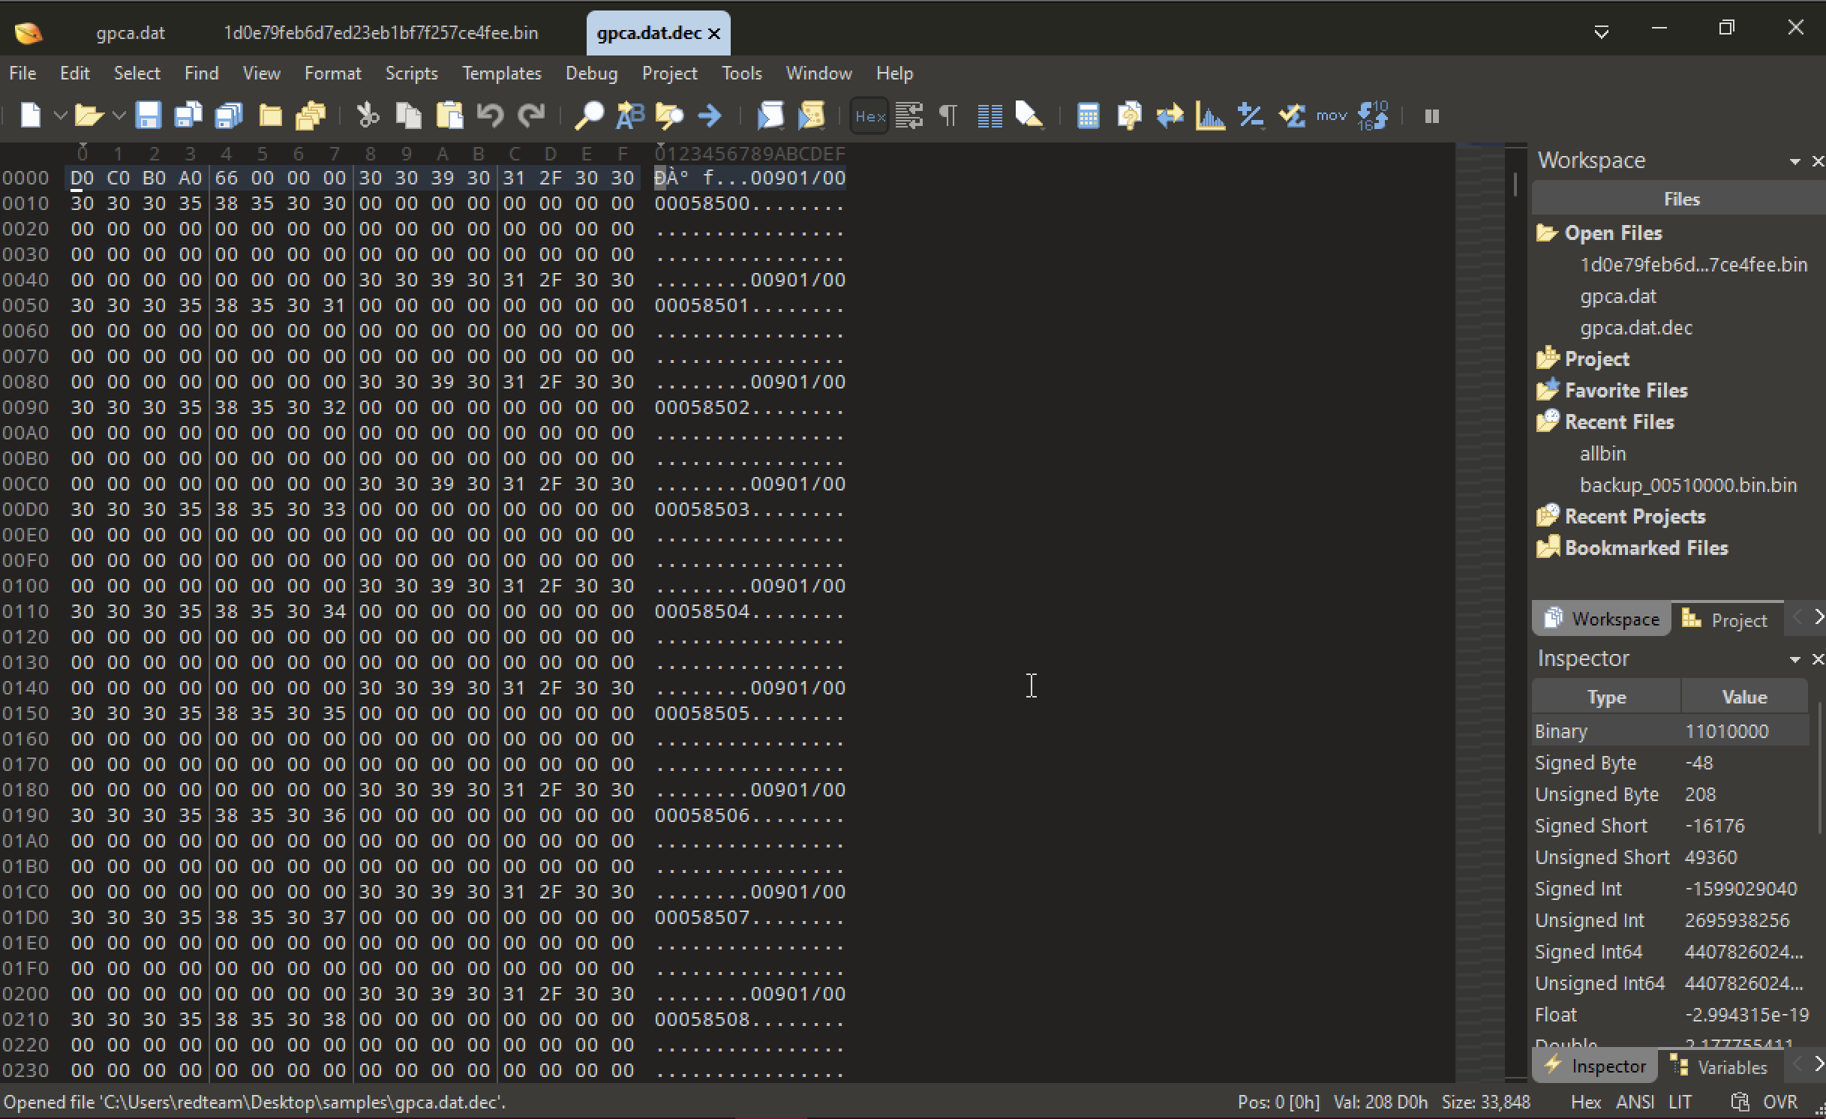Expand the Recent Projects tree item

[x=1635, y=517]
